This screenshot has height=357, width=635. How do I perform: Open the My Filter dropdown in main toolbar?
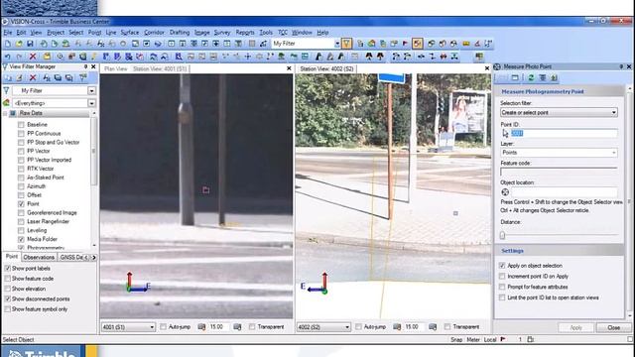coord(337,44)
